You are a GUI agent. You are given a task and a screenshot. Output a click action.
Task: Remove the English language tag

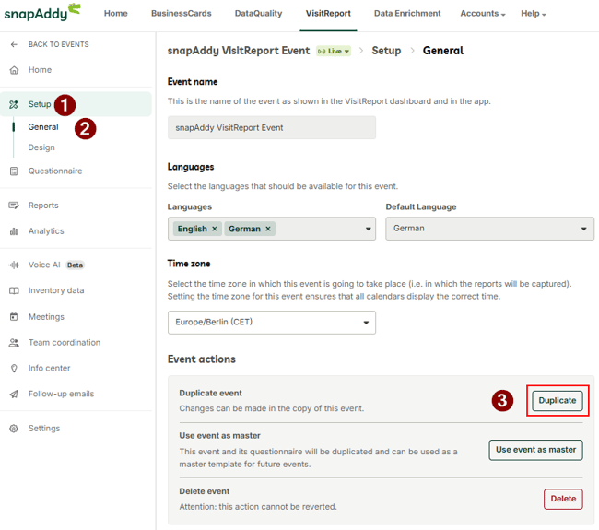[215, 229]
